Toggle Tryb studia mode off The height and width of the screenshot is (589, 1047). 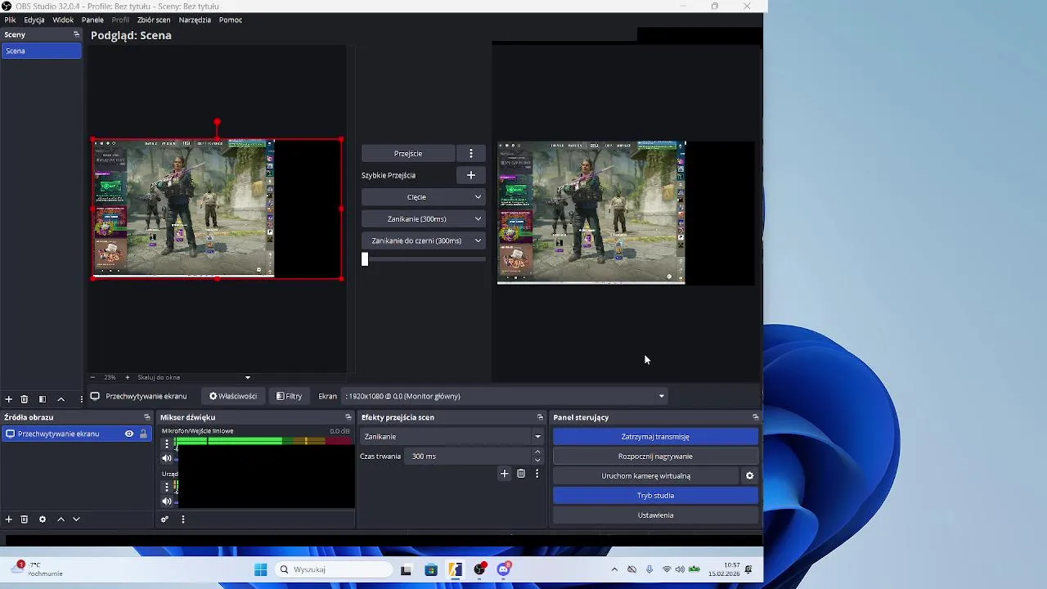click(655, 495)
